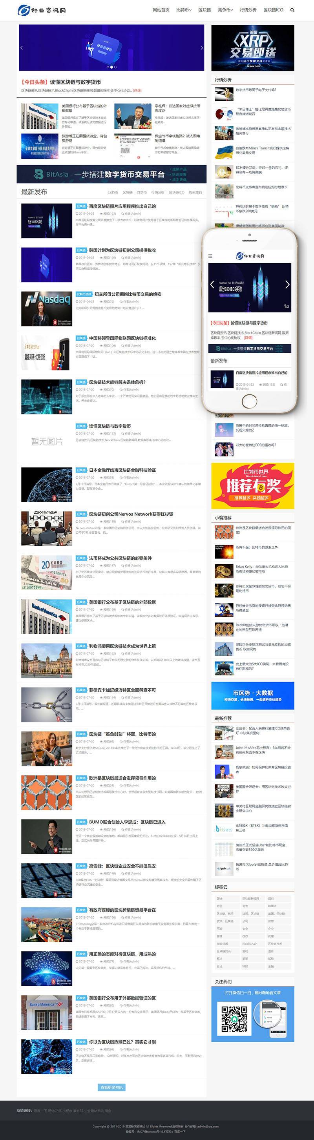The image size is (314, 1140).
Task: Click the WeChat QR code image
Action: click(x=234, y=1019)
